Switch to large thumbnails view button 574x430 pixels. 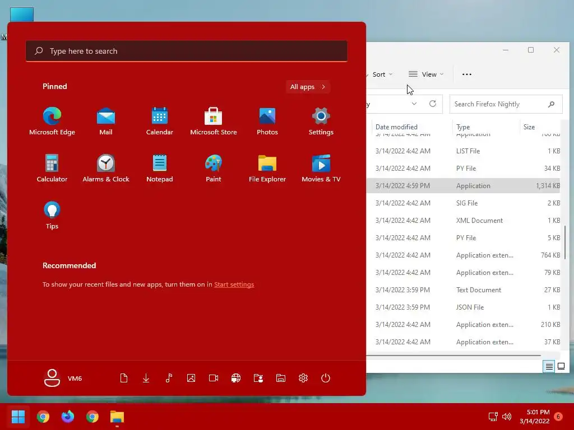[561, 366]
